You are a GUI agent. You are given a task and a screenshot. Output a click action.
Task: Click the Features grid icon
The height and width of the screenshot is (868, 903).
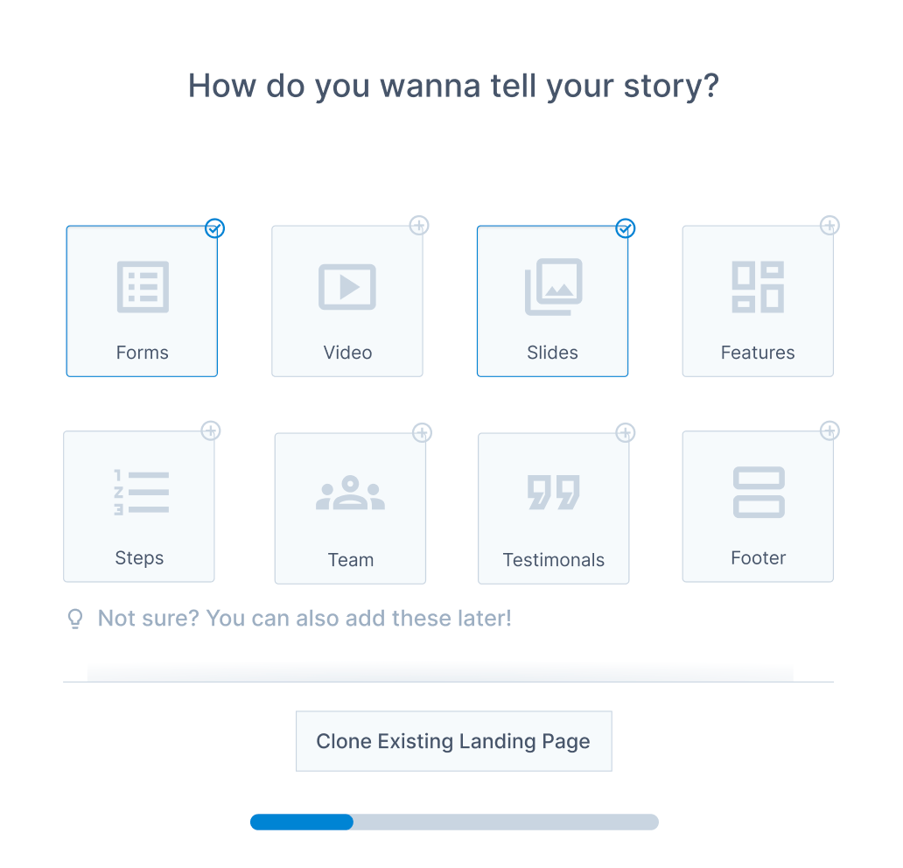(758, 286)
